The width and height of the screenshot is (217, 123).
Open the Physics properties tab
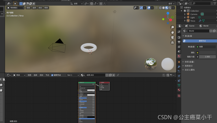pos(179,76)
